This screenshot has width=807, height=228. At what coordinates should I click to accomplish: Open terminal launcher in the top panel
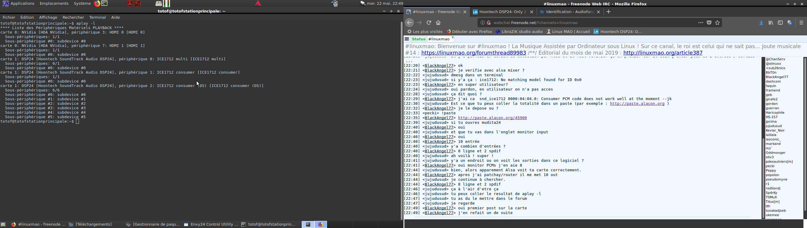point(105,4)
